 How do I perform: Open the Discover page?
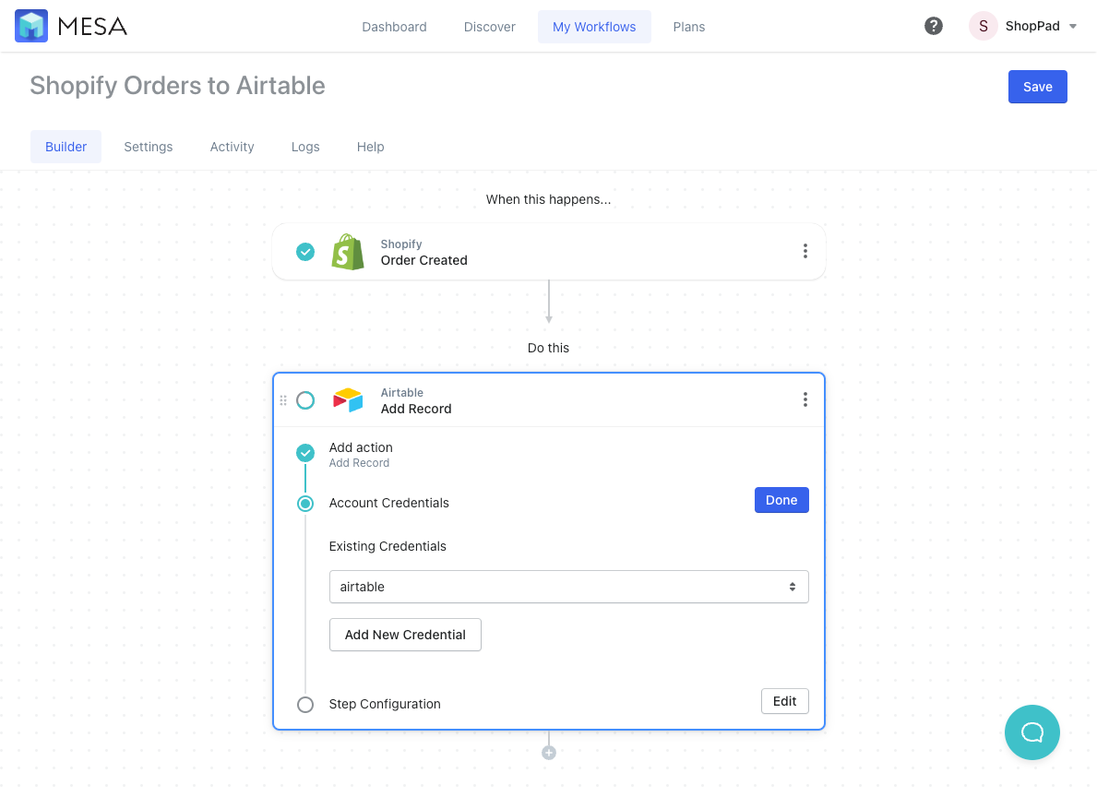click(490, 27)
